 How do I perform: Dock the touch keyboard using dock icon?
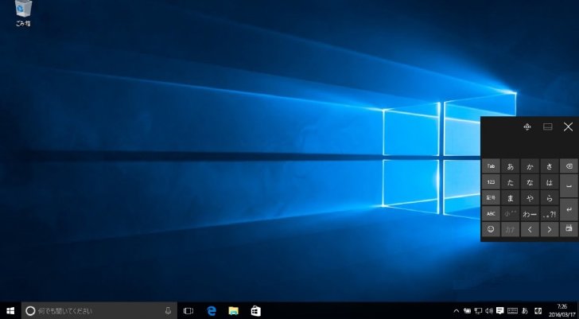pyautogui.click(x=548, y=127)
